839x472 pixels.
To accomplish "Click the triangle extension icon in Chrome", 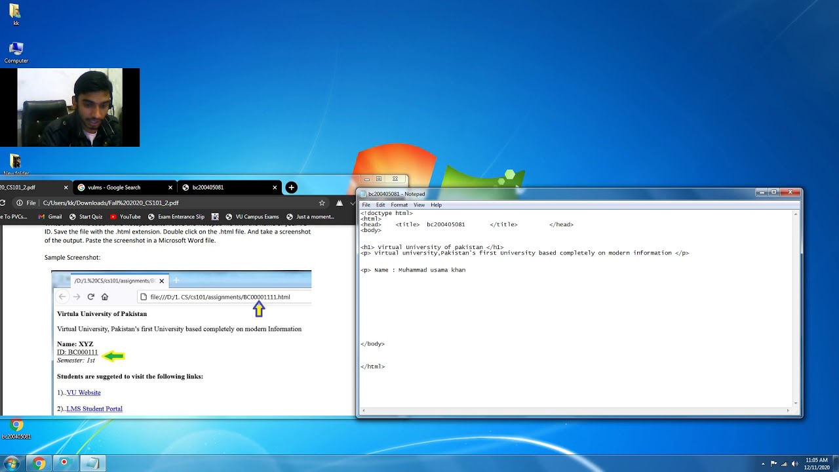I will tap(339, 203).
